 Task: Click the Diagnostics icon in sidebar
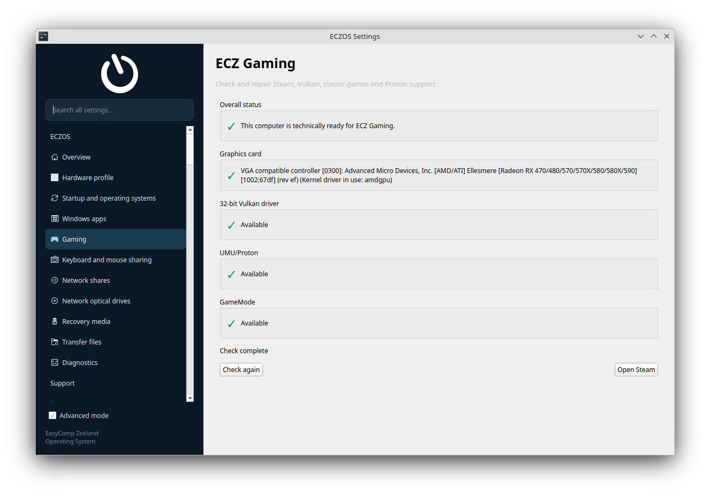(54, 363)
